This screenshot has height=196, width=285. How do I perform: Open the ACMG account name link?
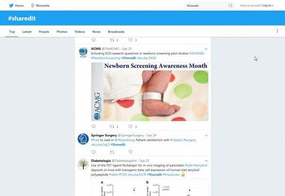96,49
